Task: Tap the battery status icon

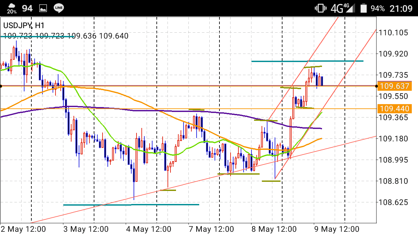Action: tap(363, 8)
